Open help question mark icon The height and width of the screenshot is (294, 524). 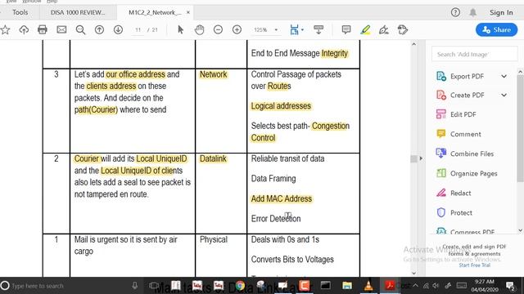point(455,12)
